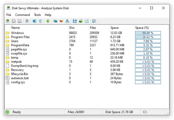
Task: Click the pagefile.sys file icon
Action: (x=8, y=49)
